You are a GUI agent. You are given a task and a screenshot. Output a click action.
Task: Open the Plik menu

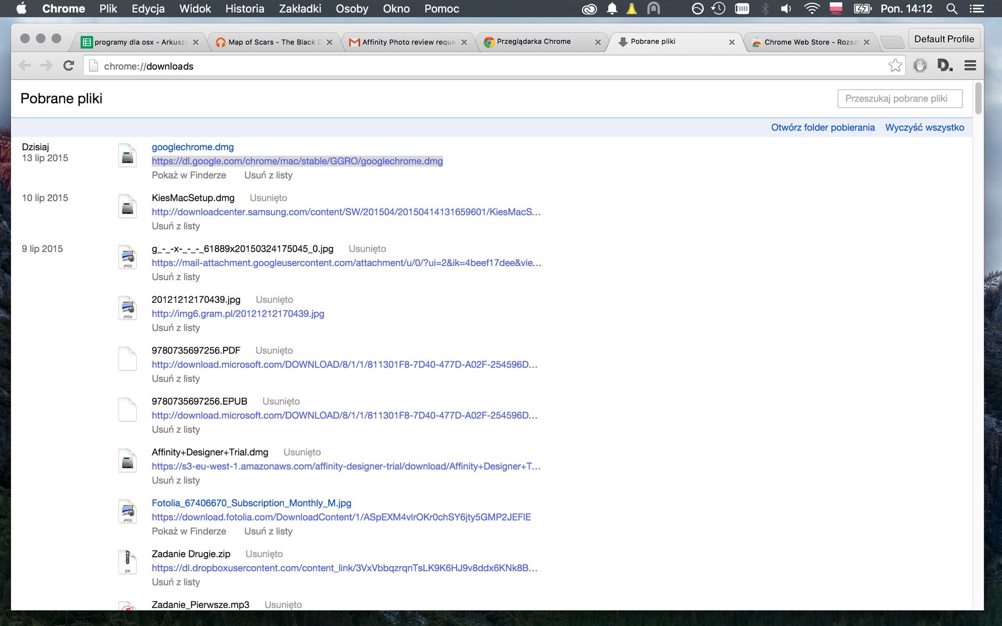coord(108,9)
